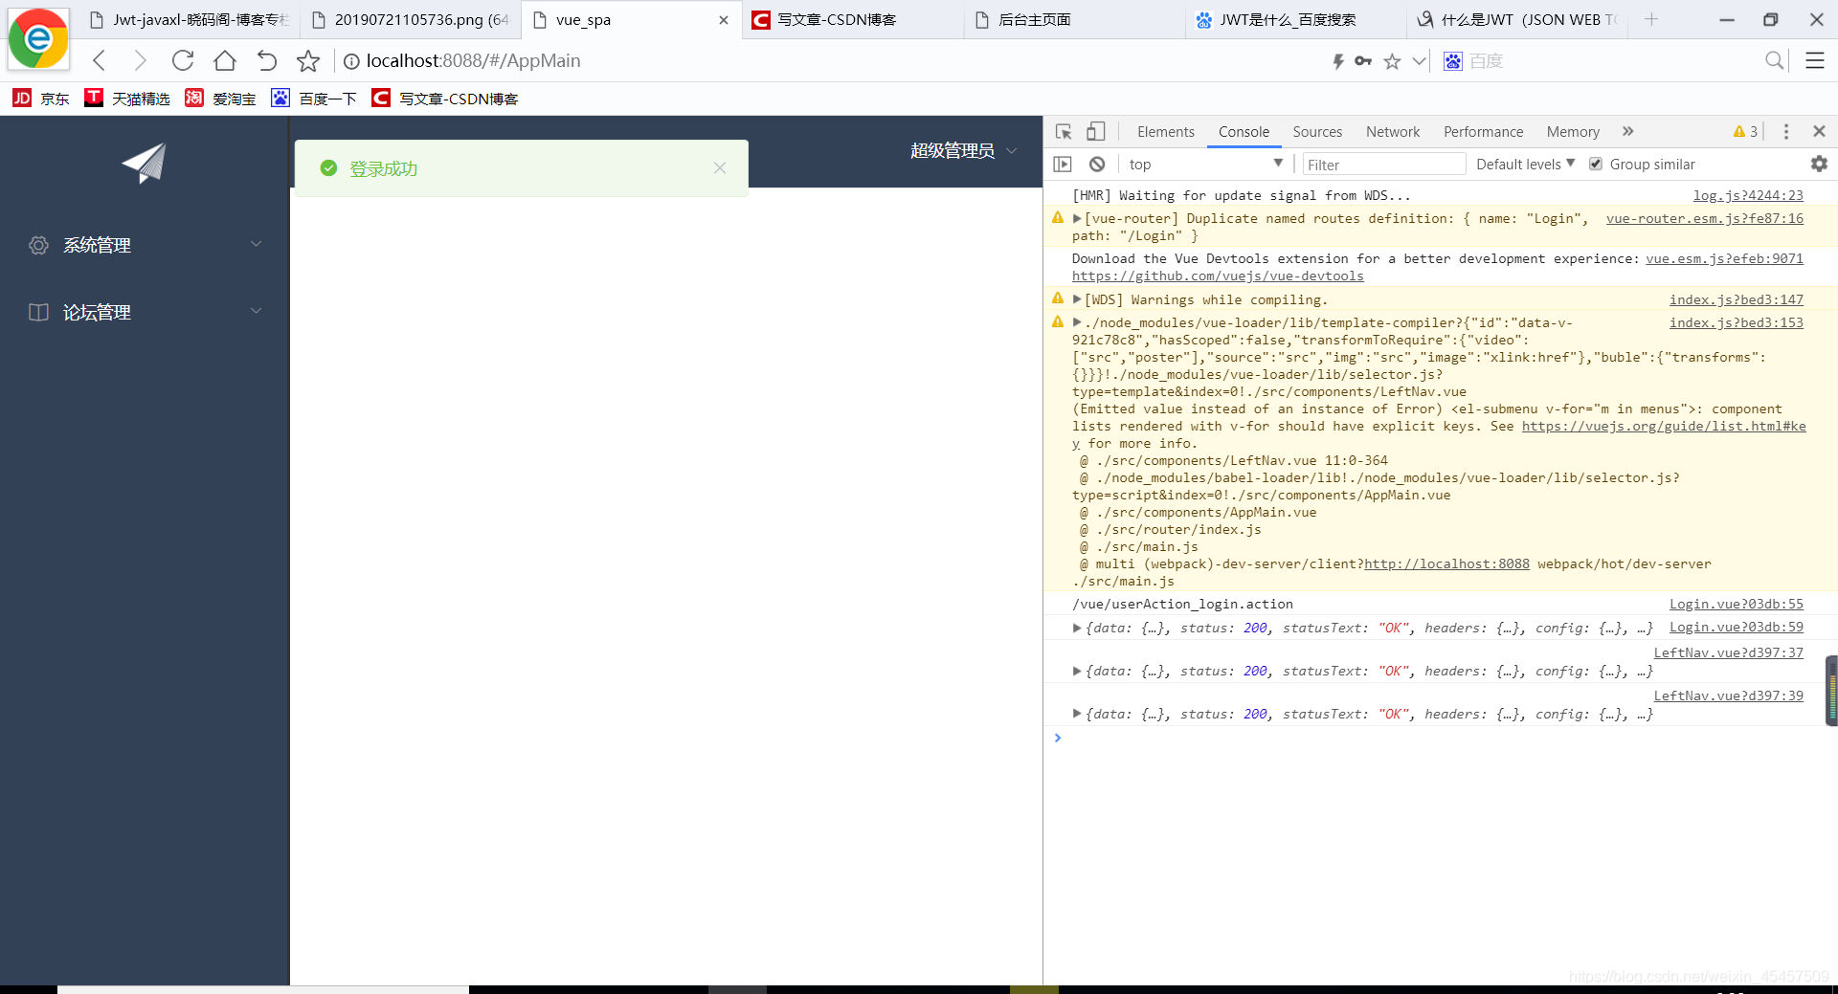Viewport: 1838px width, 994px height.
Task: Click the lightning speed-mode icon
Action: [1338, 61]
